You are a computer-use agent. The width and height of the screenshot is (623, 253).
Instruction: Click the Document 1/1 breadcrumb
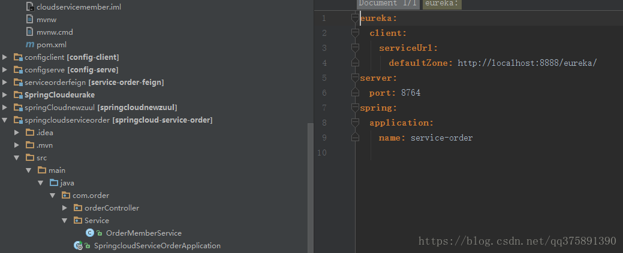point(388,4)
